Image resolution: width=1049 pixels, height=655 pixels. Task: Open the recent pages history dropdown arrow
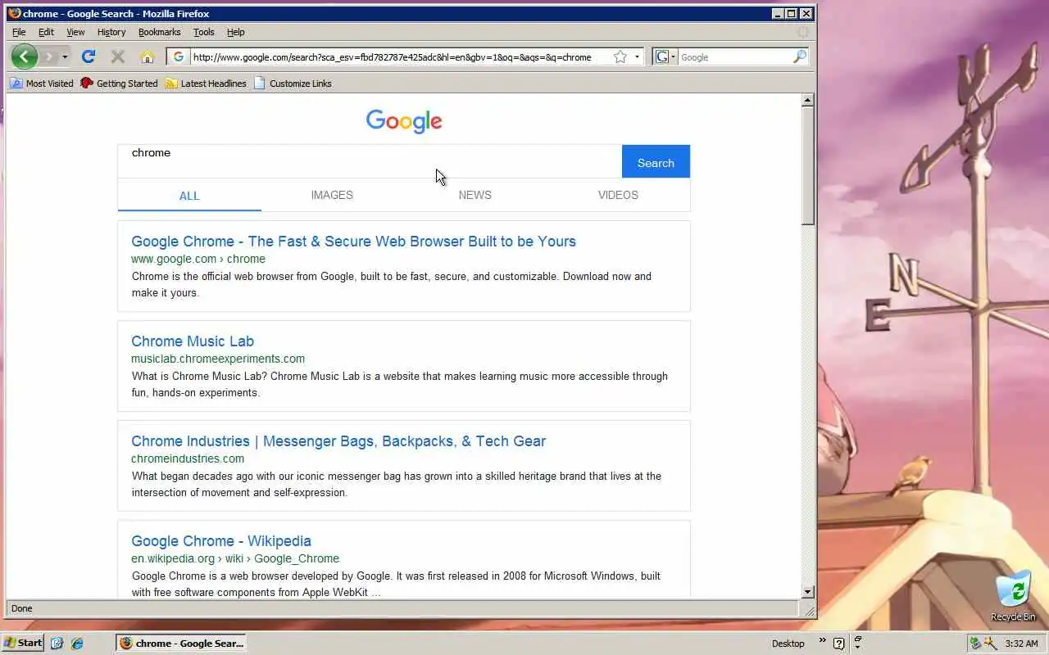tap(65, 57)
